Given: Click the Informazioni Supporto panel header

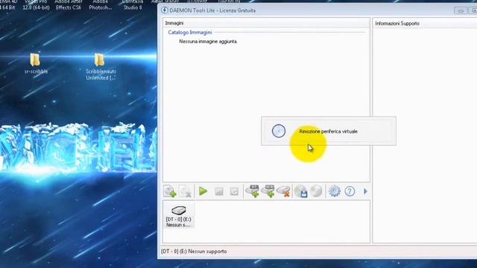Looking at the screenshot, I should [397, 23].
